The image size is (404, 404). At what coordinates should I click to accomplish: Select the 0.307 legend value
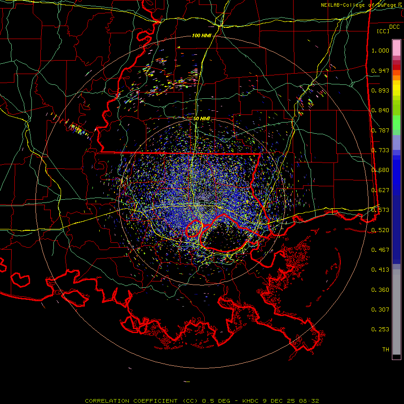pyautogui.click(x=380, y=310)
